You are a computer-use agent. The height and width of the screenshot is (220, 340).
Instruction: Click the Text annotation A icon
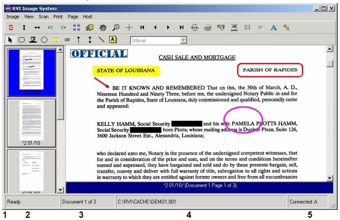pyautogui.click(x=274, y=27)
